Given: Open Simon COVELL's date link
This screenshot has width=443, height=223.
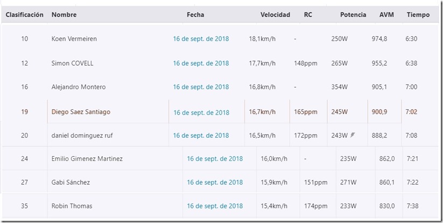Looking at the screenshot, I should point(201,64).
